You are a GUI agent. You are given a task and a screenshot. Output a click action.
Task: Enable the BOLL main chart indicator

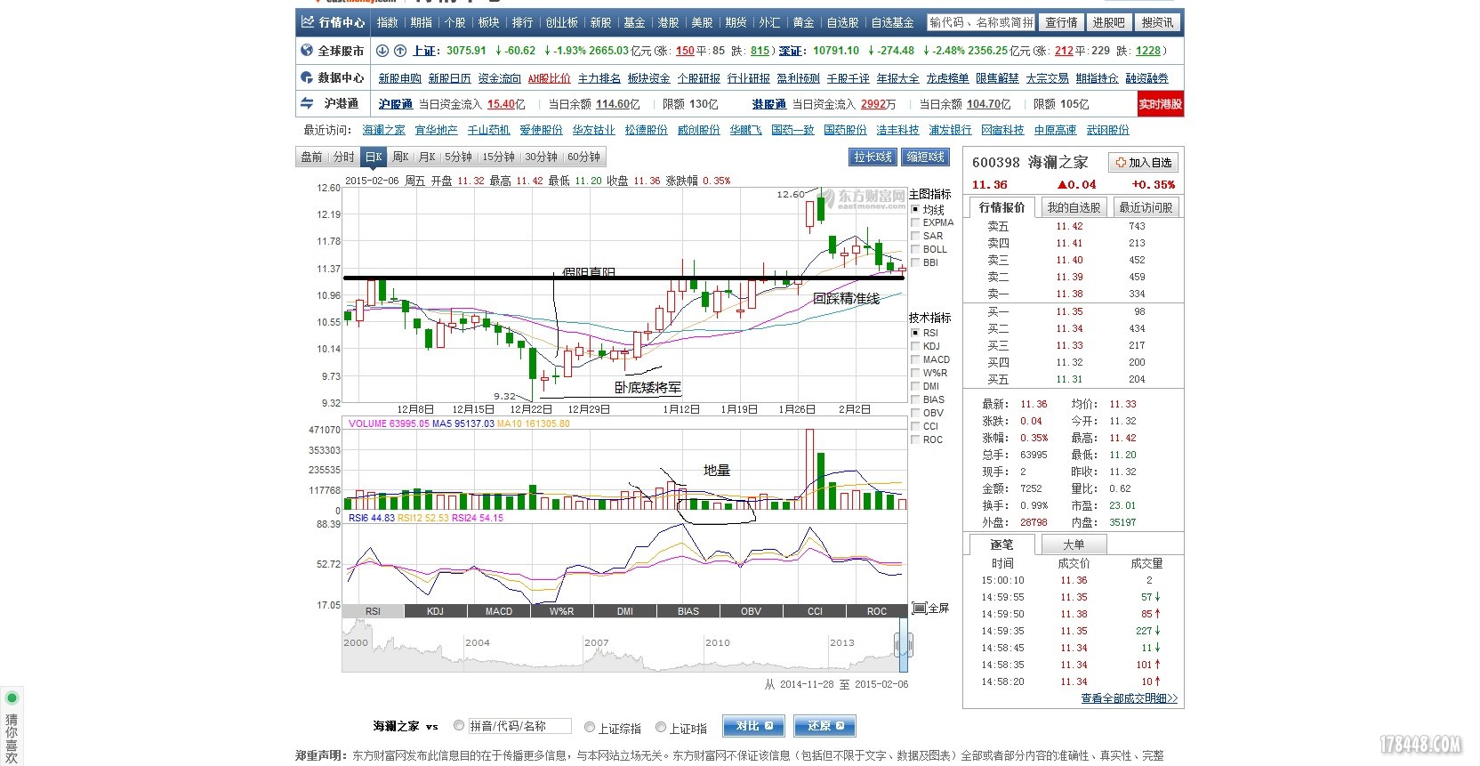point(915,249)
